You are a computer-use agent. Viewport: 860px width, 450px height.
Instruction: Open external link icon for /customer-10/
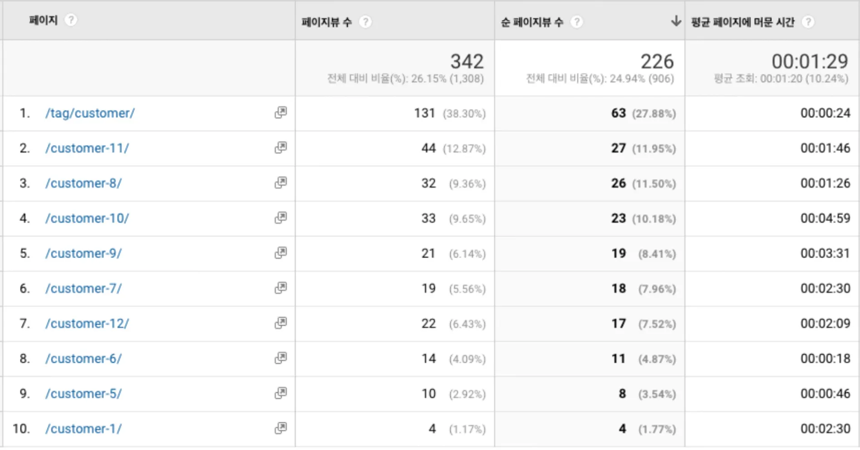(x=281, y=218)
